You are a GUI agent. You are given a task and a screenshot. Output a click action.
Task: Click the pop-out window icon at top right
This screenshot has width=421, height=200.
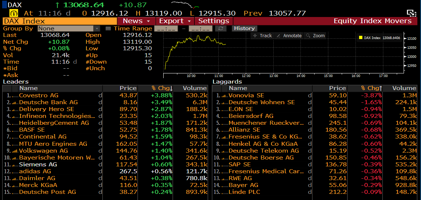click(411, 13)
